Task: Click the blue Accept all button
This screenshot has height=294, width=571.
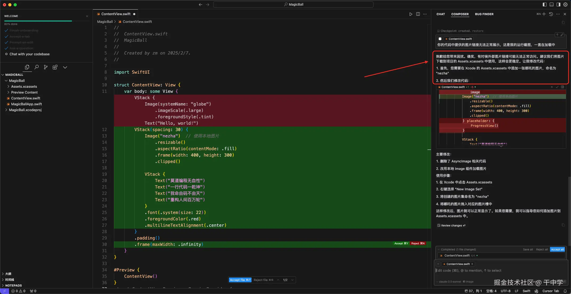Action: pos(557,249)
